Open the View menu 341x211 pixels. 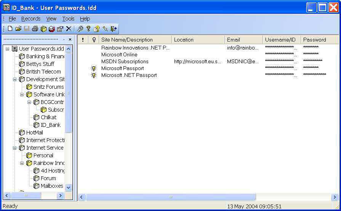click(51, 19)
